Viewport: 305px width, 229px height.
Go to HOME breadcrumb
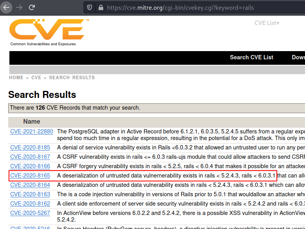[x=16, y=78]
